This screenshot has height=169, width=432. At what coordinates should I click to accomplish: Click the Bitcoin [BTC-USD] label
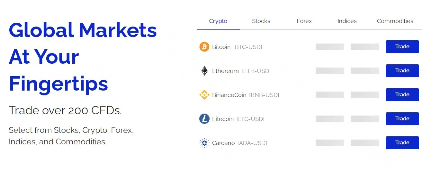(x=237, y=47)
